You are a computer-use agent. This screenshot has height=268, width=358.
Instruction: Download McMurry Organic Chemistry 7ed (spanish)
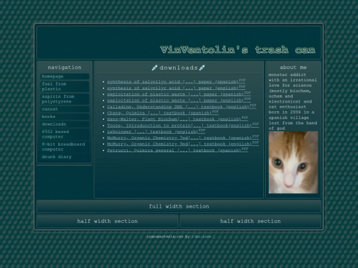183,138
